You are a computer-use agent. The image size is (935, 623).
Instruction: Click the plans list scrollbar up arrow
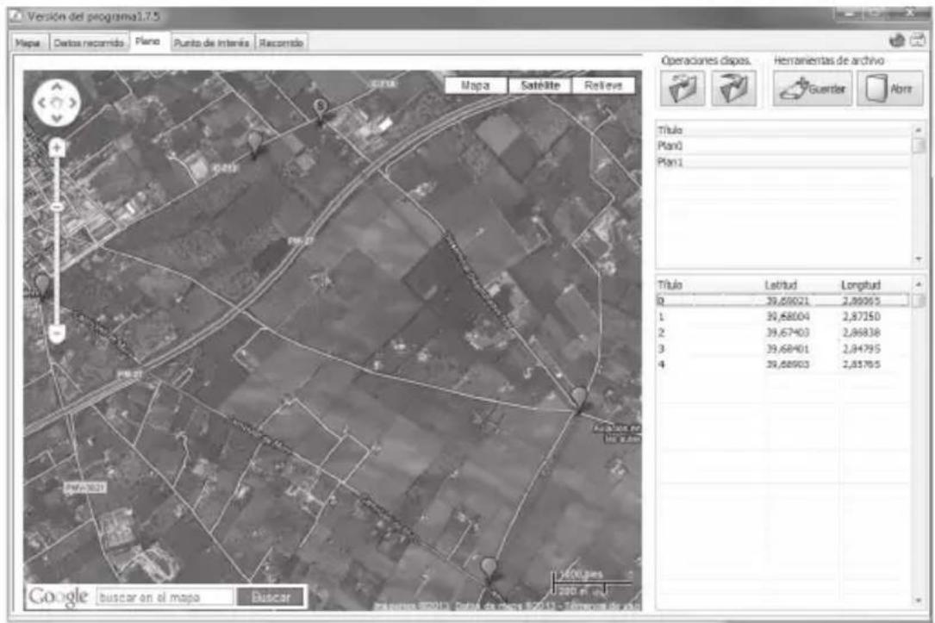tap(919, 129)
